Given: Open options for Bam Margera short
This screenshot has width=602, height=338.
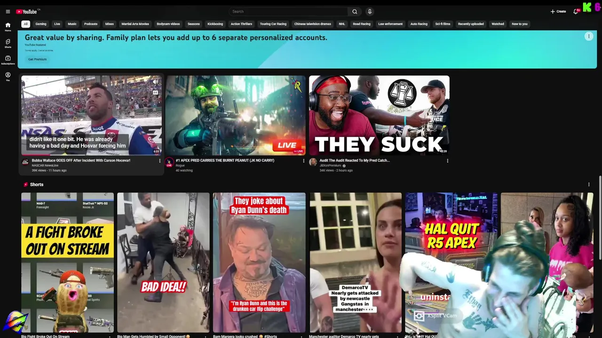Looking at the screenshot, I should coord(301,336).
